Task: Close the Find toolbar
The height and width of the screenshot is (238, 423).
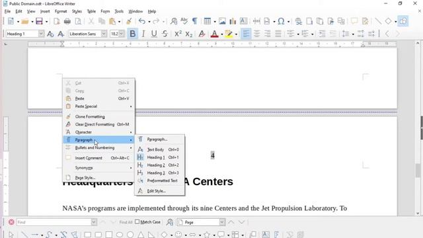Action: [x=11, y=222]
